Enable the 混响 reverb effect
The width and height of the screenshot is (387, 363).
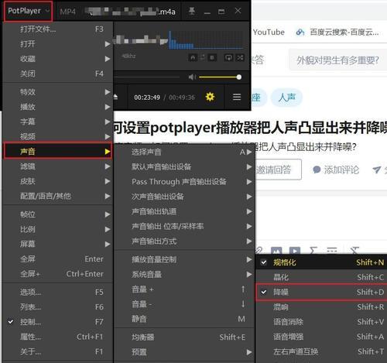click(x=321, y=307)
